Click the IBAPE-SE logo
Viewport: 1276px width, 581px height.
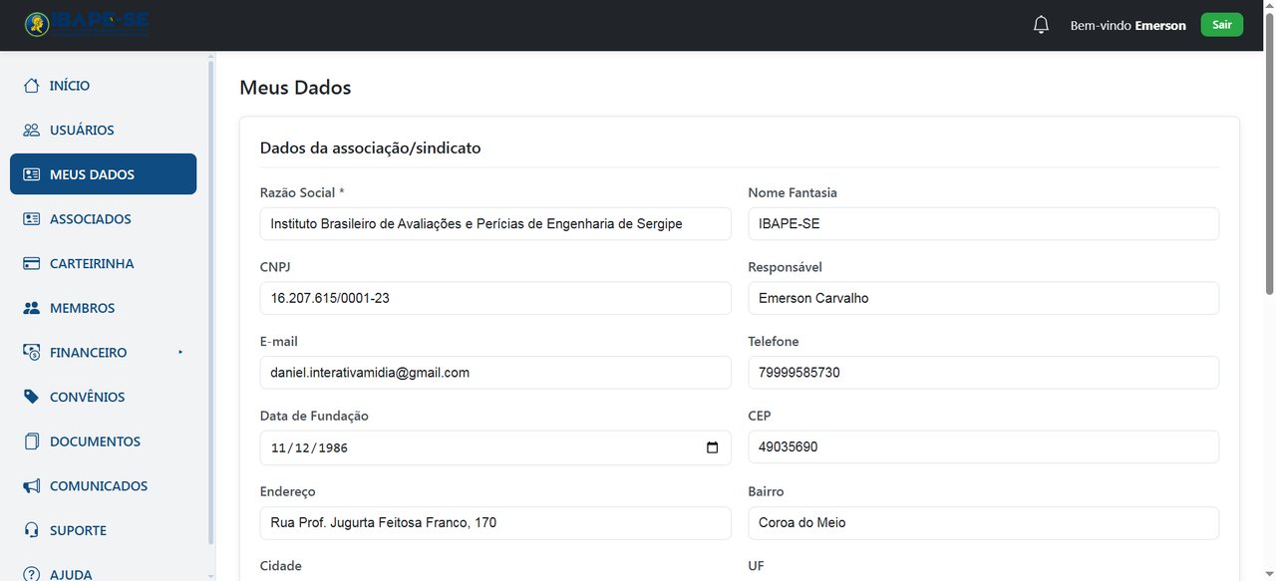[87, 25]
